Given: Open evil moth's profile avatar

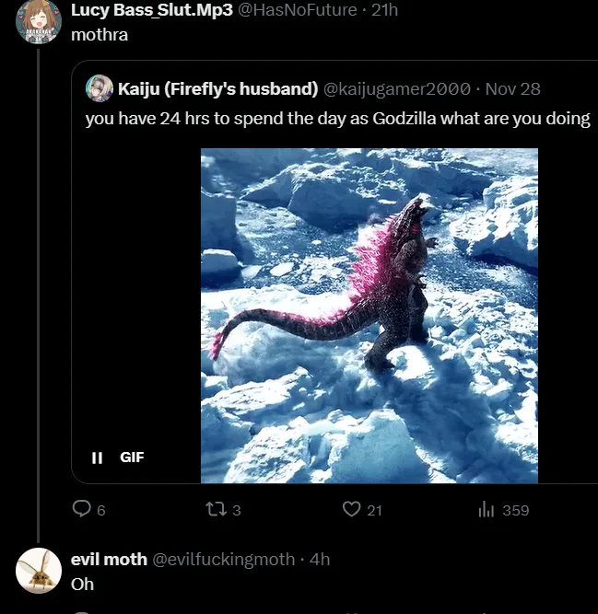Looking at the screenshot, I should pos(39,570).
